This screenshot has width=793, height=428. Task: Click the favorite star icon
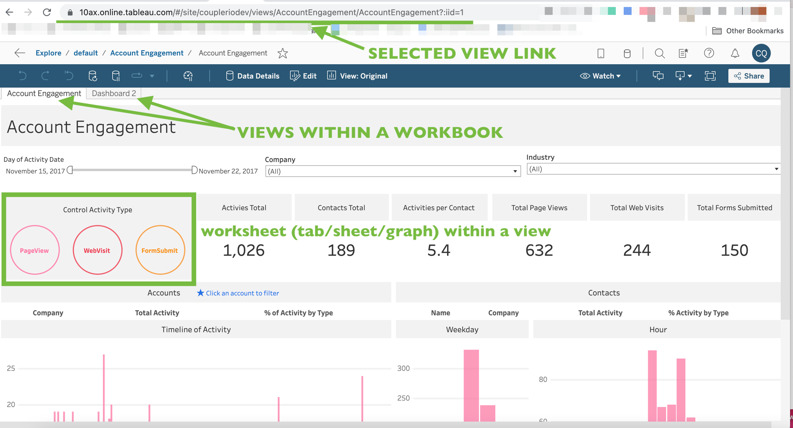tap(283, 53)
